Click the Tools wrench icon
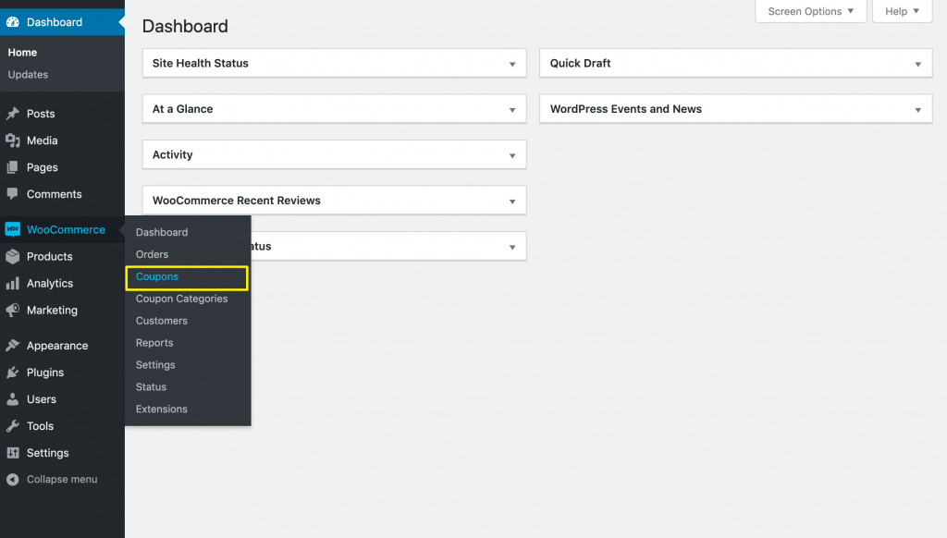Screen dimensions: 947x538 [13, 426]
